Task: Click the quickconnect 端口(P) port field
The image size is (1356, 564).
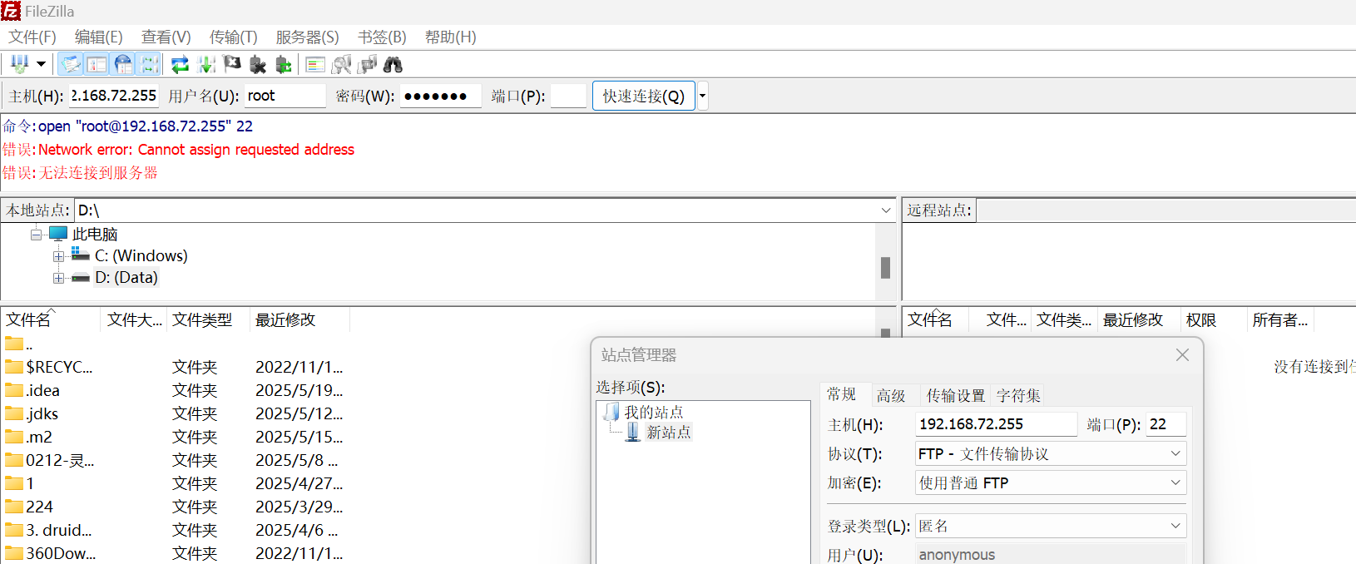Action: (x=568, y=96)
